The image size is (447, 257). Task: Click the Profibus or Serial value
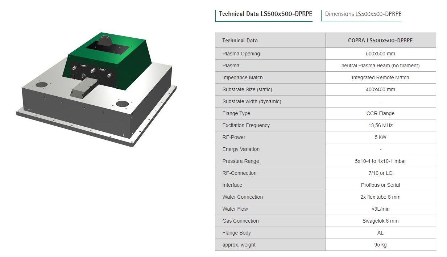(380, 185)
